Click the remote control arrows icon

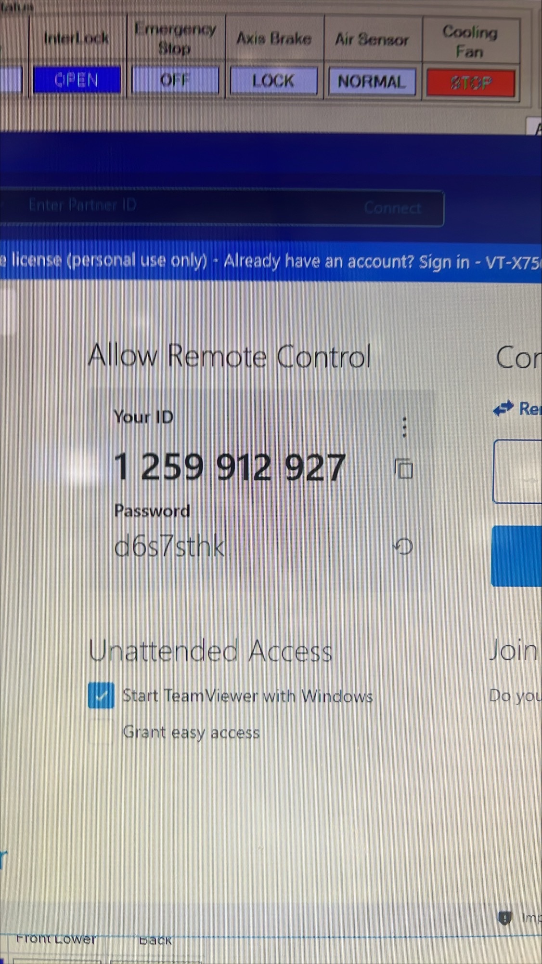503,408
